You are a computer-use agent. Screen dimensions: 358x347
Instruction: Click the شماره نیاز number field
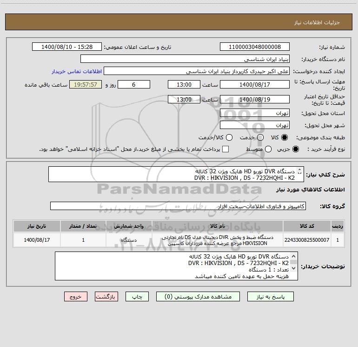(255, 47)
